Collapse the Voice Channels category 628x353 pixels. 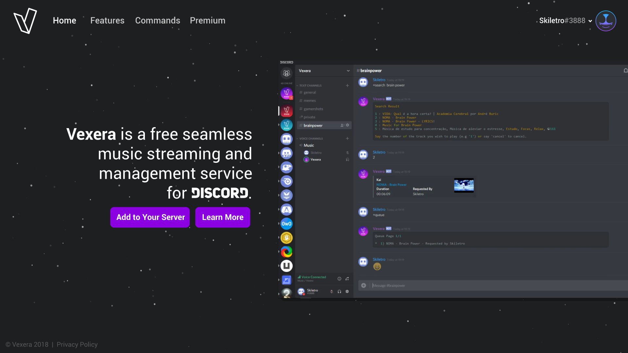(x=311, y=139)
